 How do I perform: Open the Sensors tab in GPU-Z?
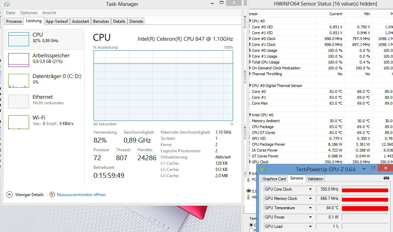click(296, 178)
